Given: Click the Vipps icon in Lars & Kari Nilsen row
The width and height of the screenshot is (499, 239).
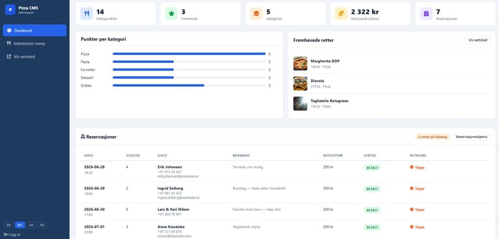Looking at the screenshot, I should click(412, 210).
